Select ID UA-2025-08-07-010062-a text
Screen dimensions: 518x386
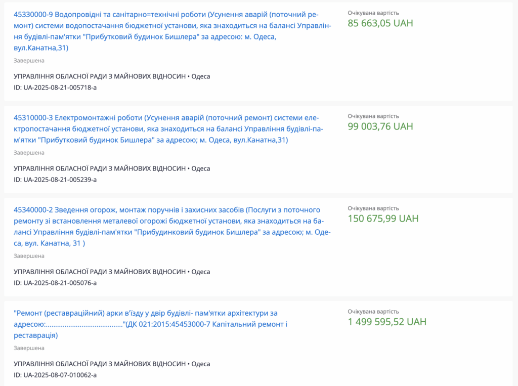click(x=55, y=375)
